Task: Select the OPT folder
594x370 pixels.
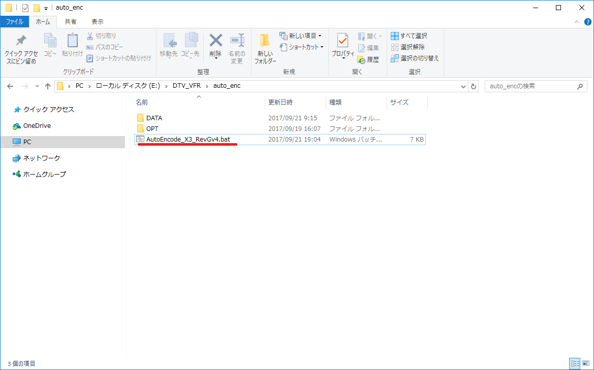Action: (152, 128)
